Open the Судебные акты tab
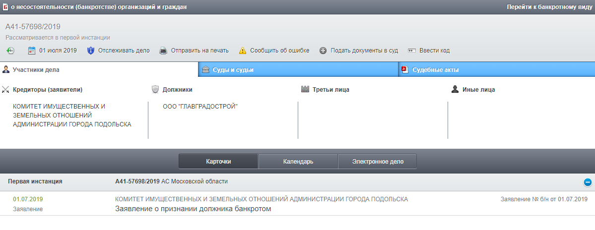Image resolution: width=595 pixels, height=230 pixels. 435,70
